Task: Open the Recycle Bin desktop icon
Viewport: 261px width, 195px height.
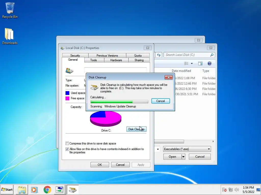Action: point(10,10)
